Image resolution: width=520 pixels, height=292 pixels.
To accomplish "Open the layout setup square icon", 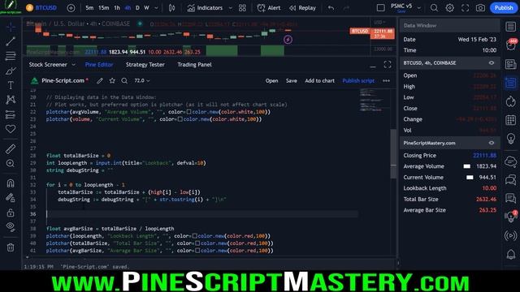I will [x=381, y=7].
